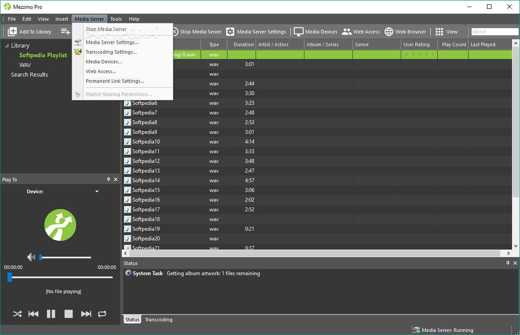Click the Media Server Running status icon
The image size is (520, 335).
coord(417,330)
